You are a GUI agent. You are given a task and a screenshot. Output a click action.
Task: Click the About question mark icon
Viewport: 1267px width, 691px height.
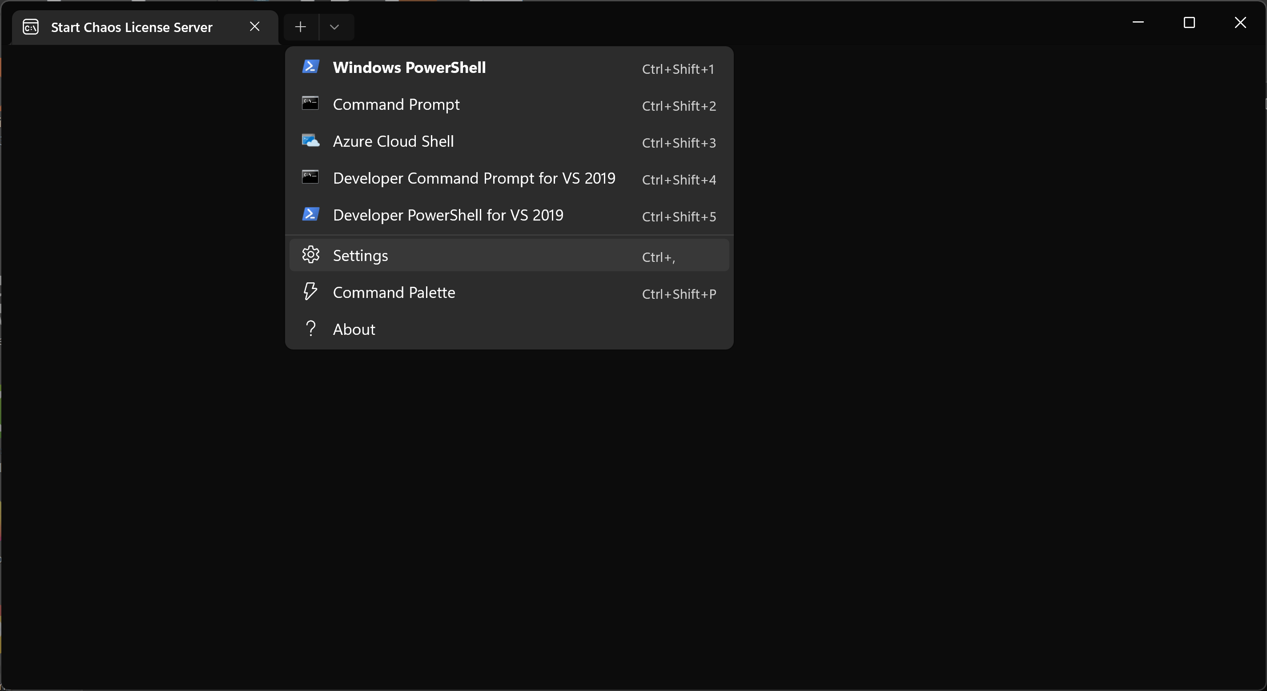tap(310, 329)
